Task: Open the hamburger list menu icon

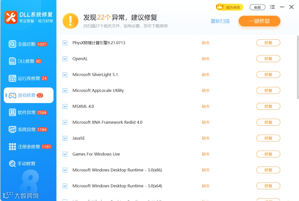Action: click(x=272, y=7)
